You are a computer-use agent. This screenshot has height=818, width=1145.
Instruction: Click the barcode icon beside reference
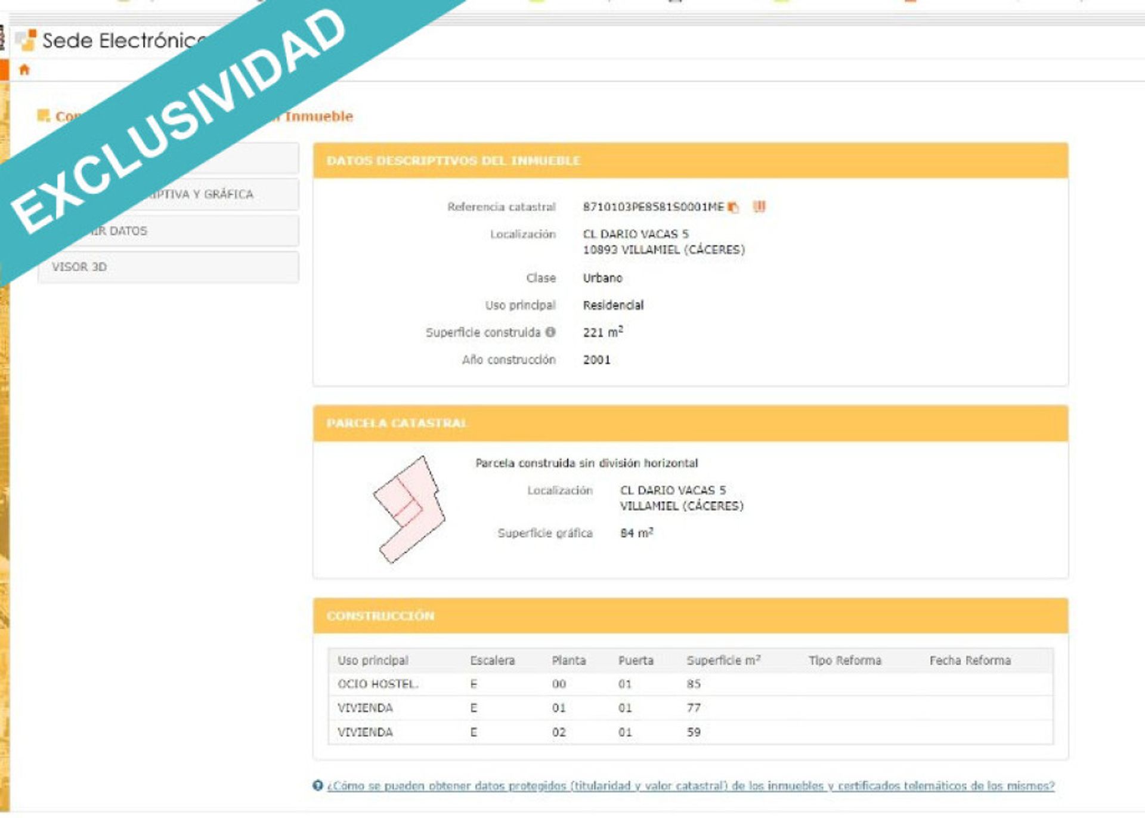tap(759, 206)
